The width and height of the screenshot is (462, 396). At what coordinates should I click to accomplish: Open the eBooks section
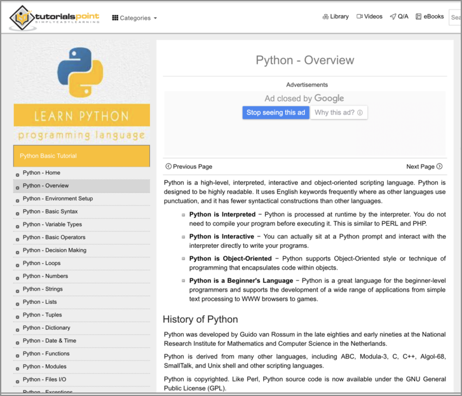click(430, 17)
